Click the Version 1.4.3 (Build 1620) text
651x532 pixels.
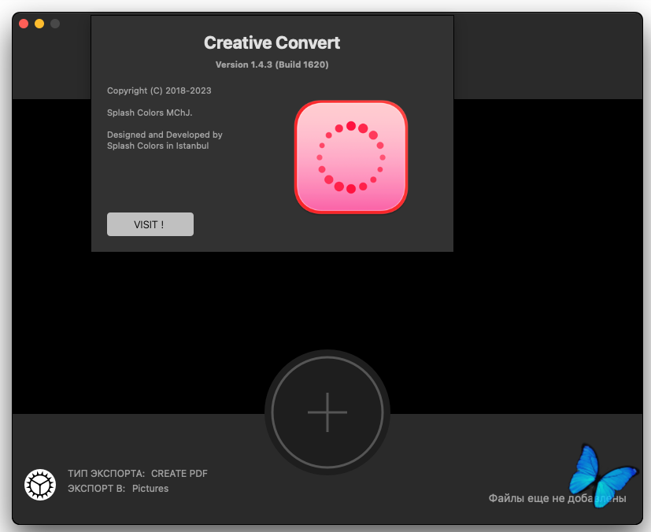(272, 65)
